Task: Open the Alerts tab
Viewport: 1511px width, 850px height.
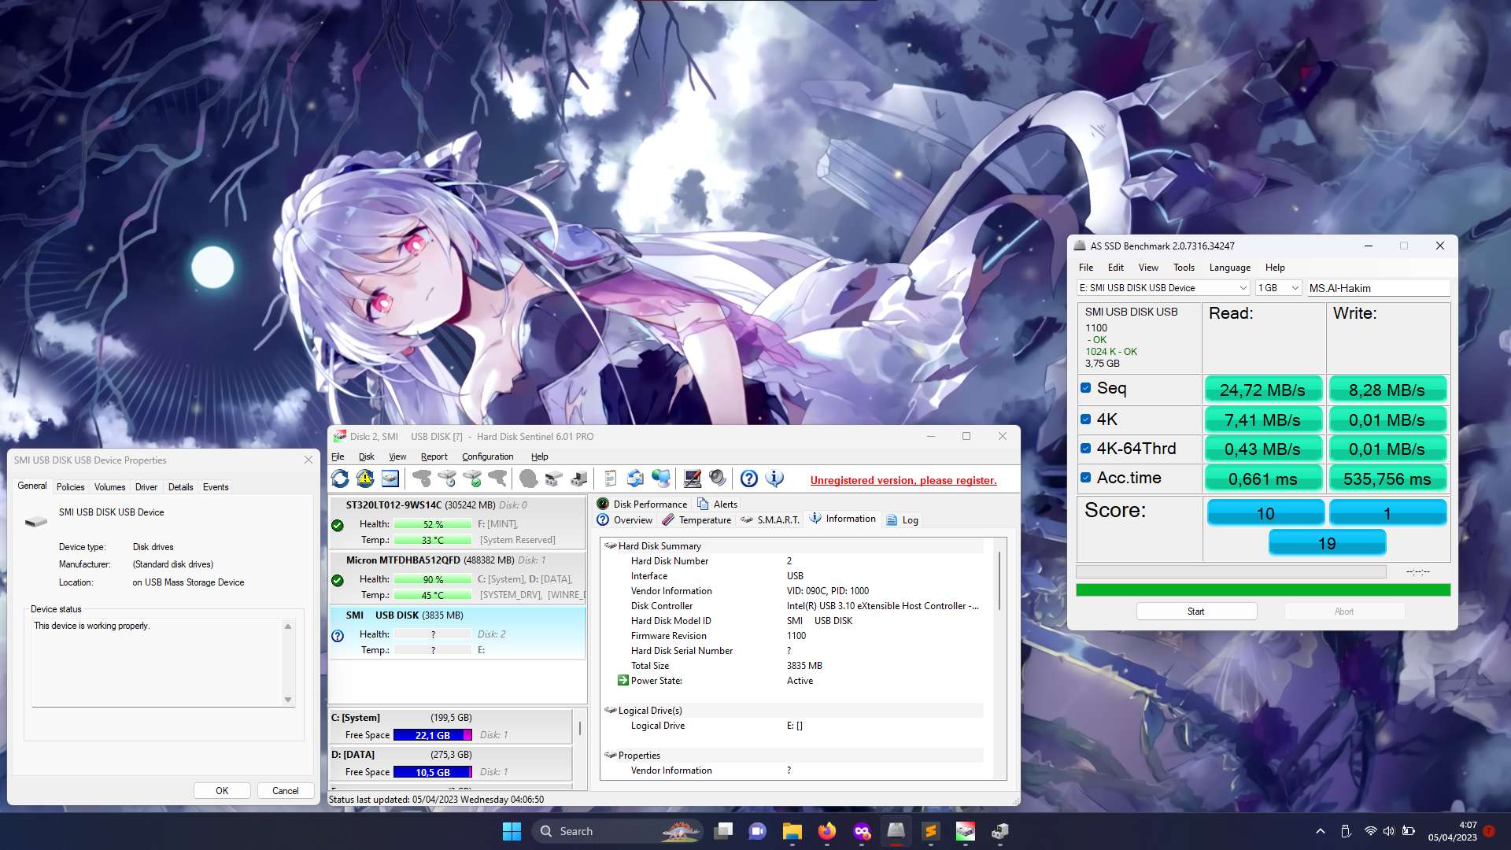Action: [718, 504]
